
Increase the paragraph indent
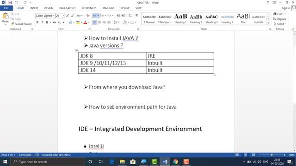coord(123,16)
